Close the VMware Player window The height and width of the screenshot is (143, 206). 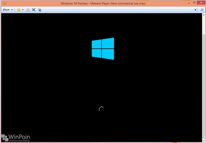tap(201, 3)
